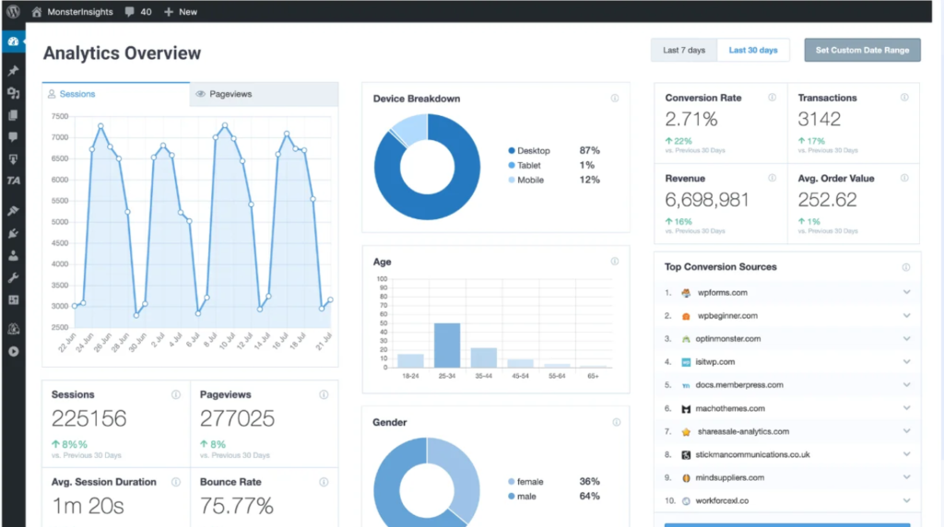Screen dimensions: 944x527
Task: Expand the isitwp.com source row
Action: coord(907,361)
